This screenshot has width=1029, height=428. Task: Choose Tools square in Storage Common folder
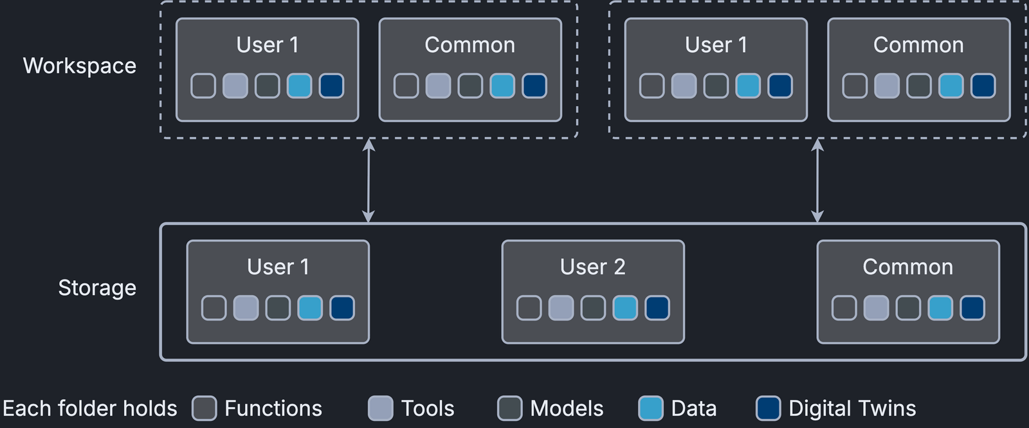876,308
